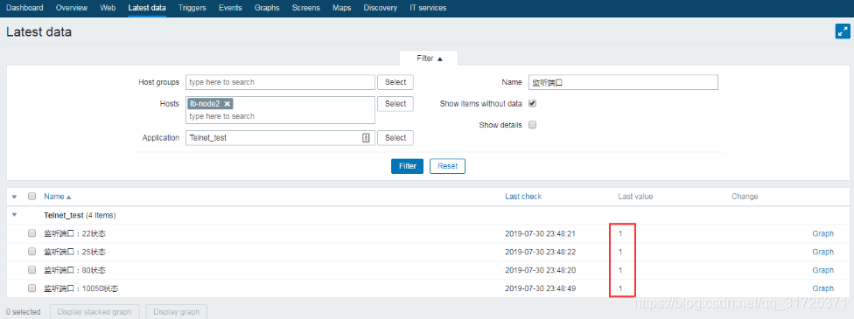
Task: Toggle fullscreen mode icon
Action: tap(842, 31)
